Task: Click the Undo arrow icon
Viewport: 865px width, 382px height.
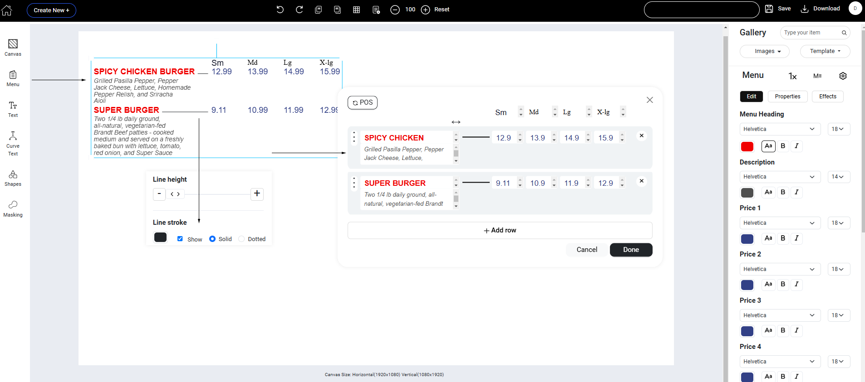Action: (x=280, y=10)
